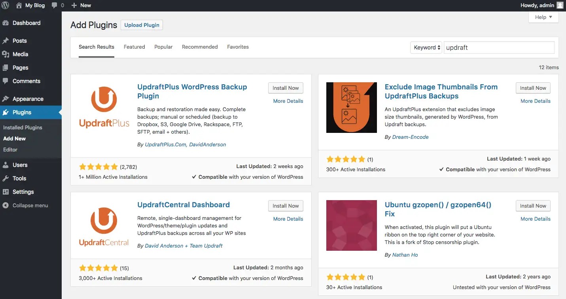This screenshot has width=566, height=299.
Task: Click the Exclude Image Thumbnails plugin icon
Action: (x=352, y=108)
